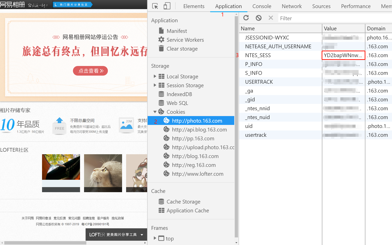
Task: Switch to the Elements tab
Action: click(194, 6)
